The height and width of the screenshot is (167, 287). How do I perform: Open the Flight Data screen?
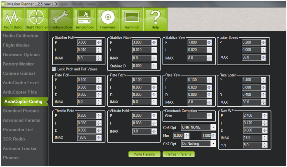pyautogui.click(x=12, y=19)
